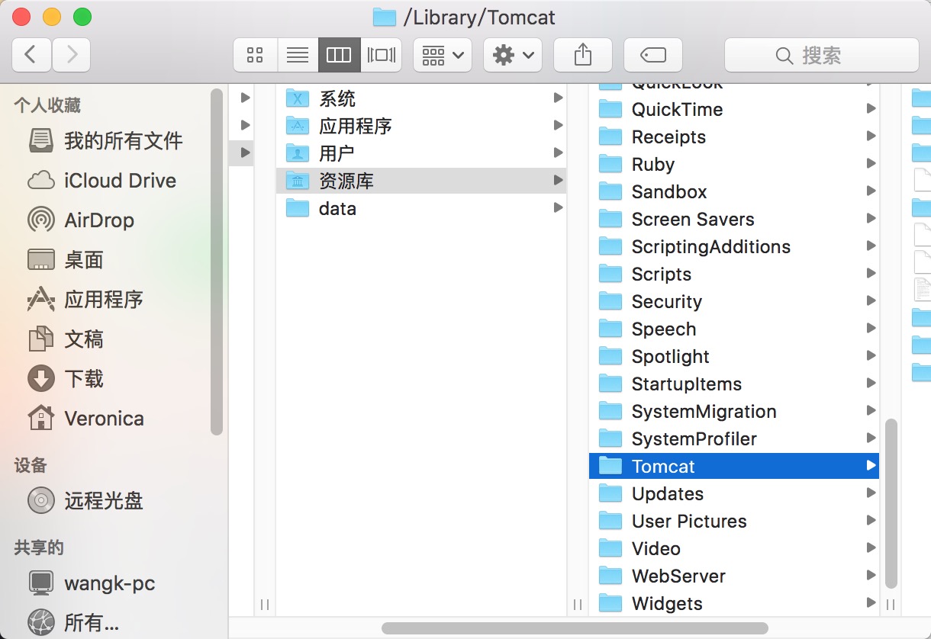Click the Library column vertical scrollbar

click(891, 503)
